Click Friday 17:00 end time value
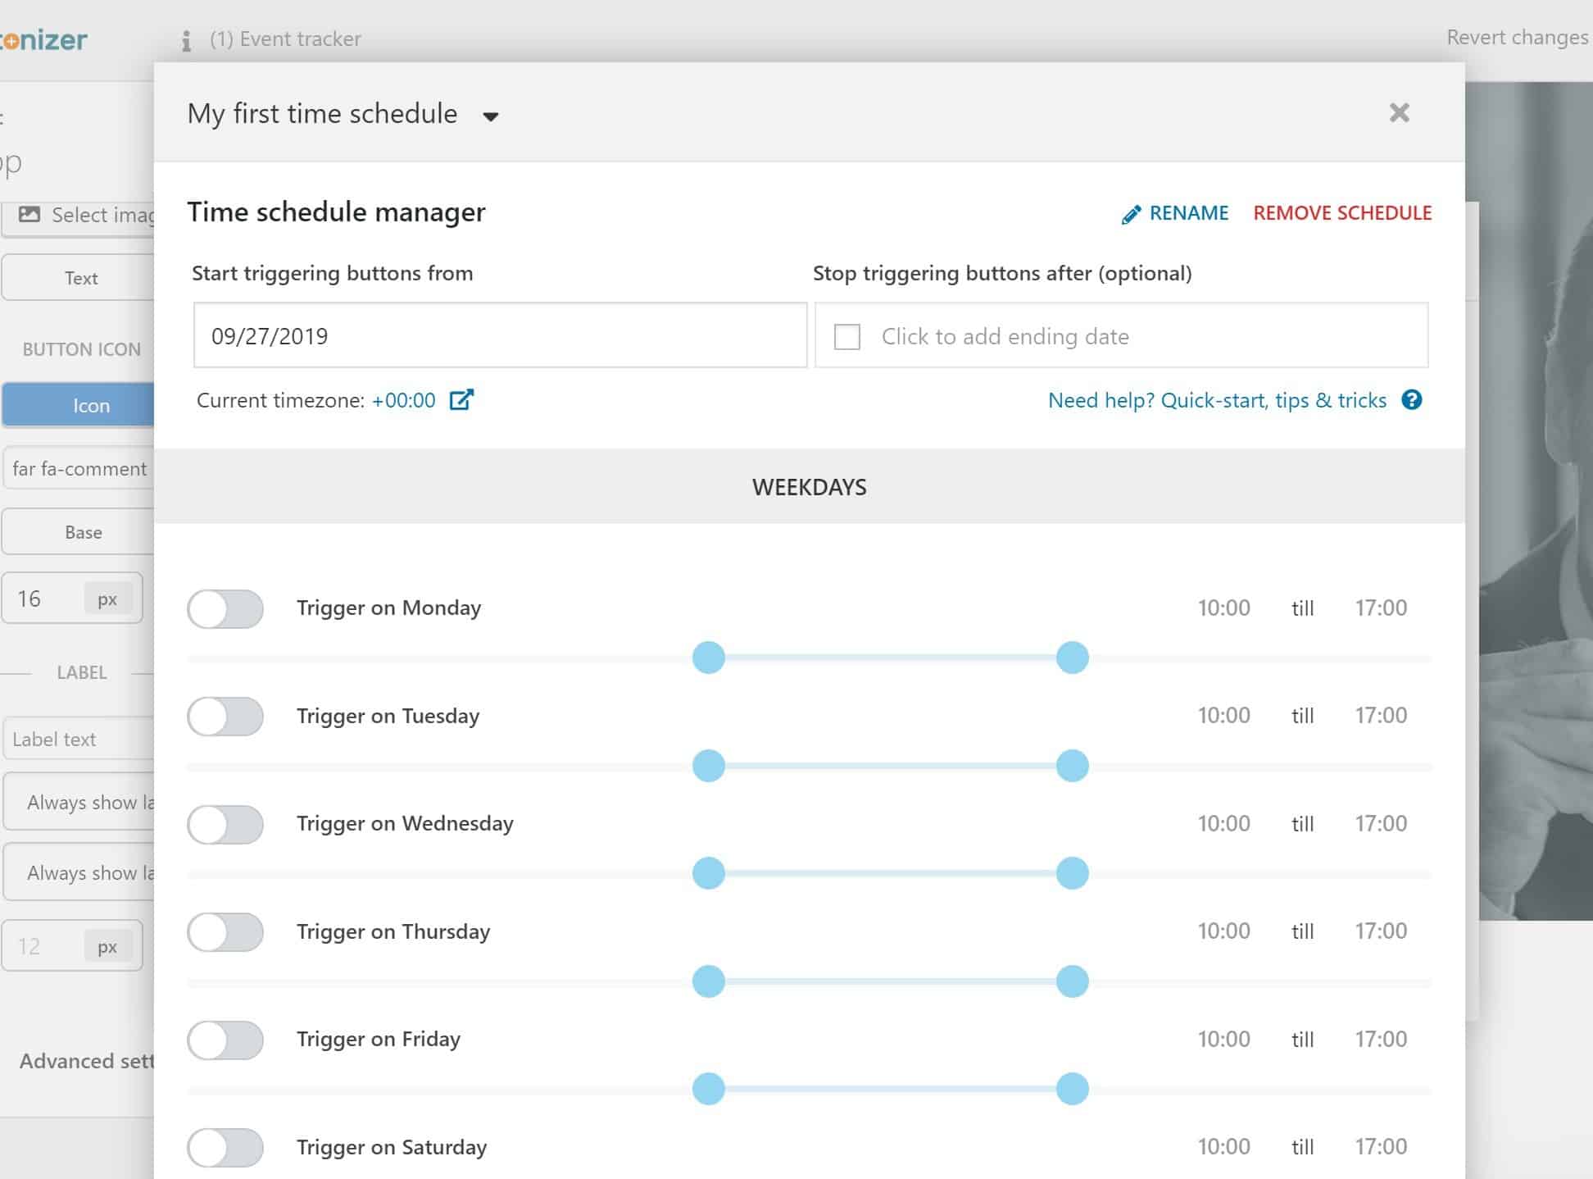1593x1179 pixels. 1380,1039
